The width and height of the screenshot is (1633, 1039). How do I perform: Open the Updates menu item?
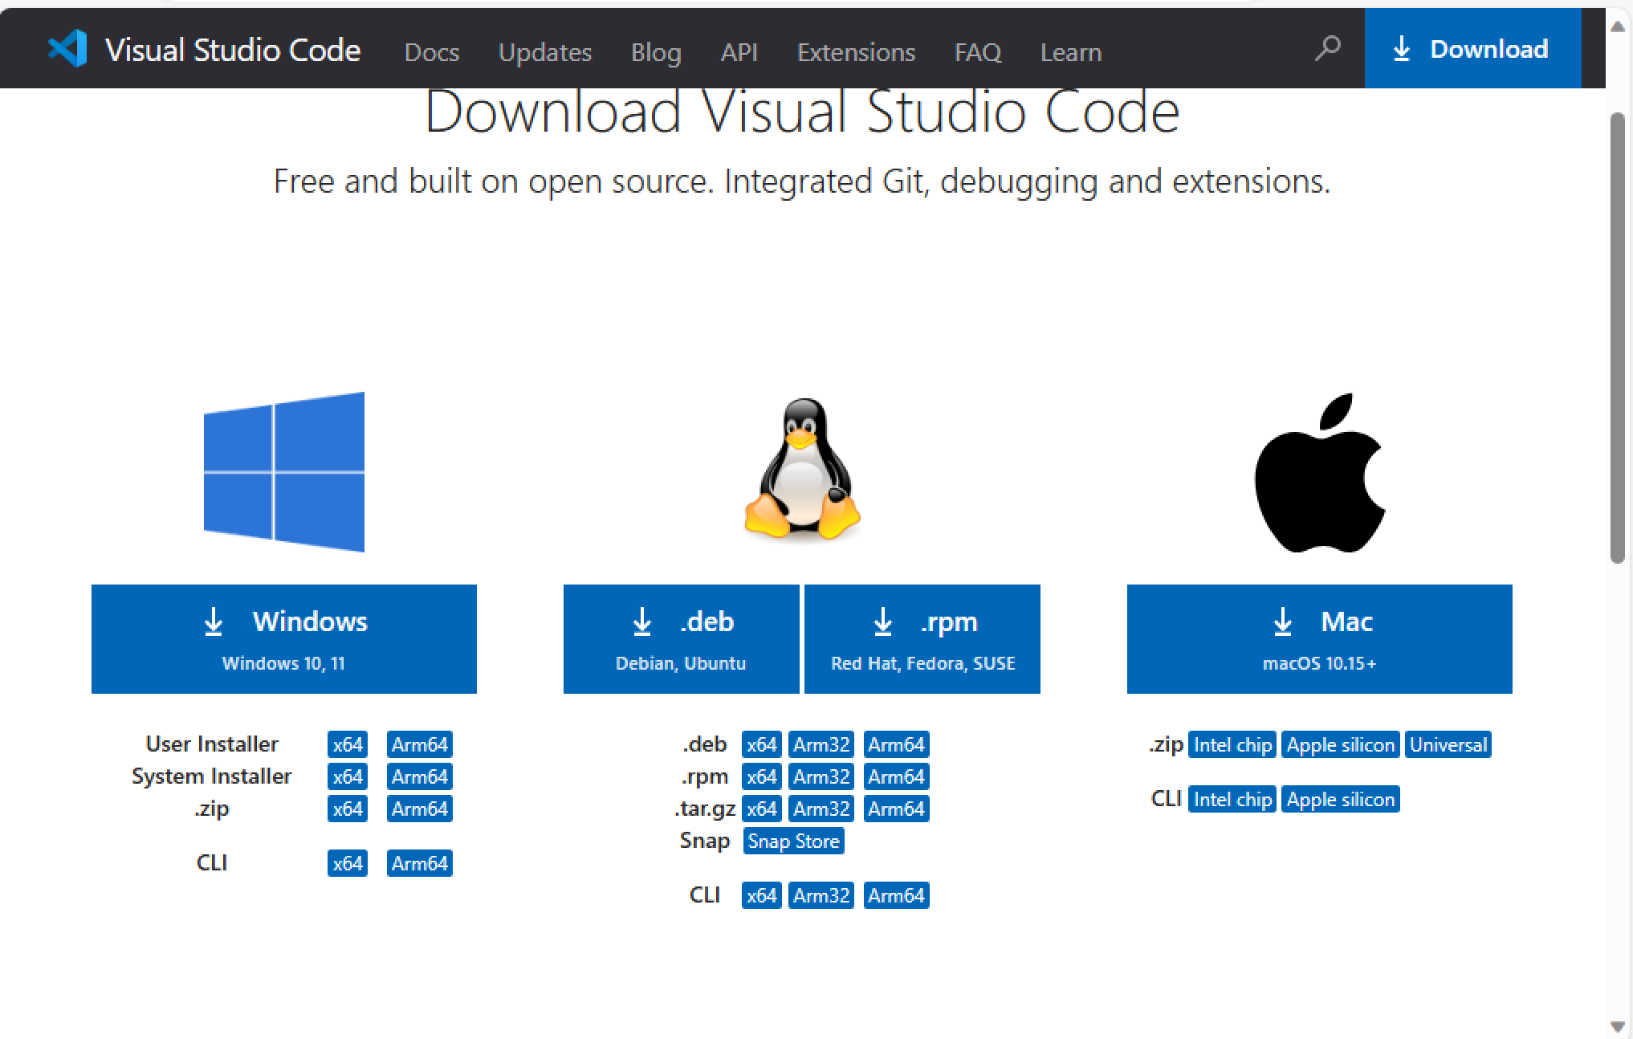tap(545, 52)
